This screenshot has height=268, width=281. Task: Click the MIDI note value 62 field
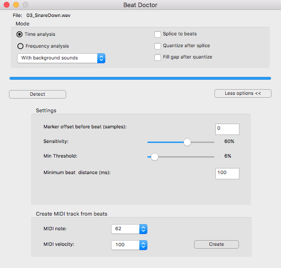click(125, 229)
